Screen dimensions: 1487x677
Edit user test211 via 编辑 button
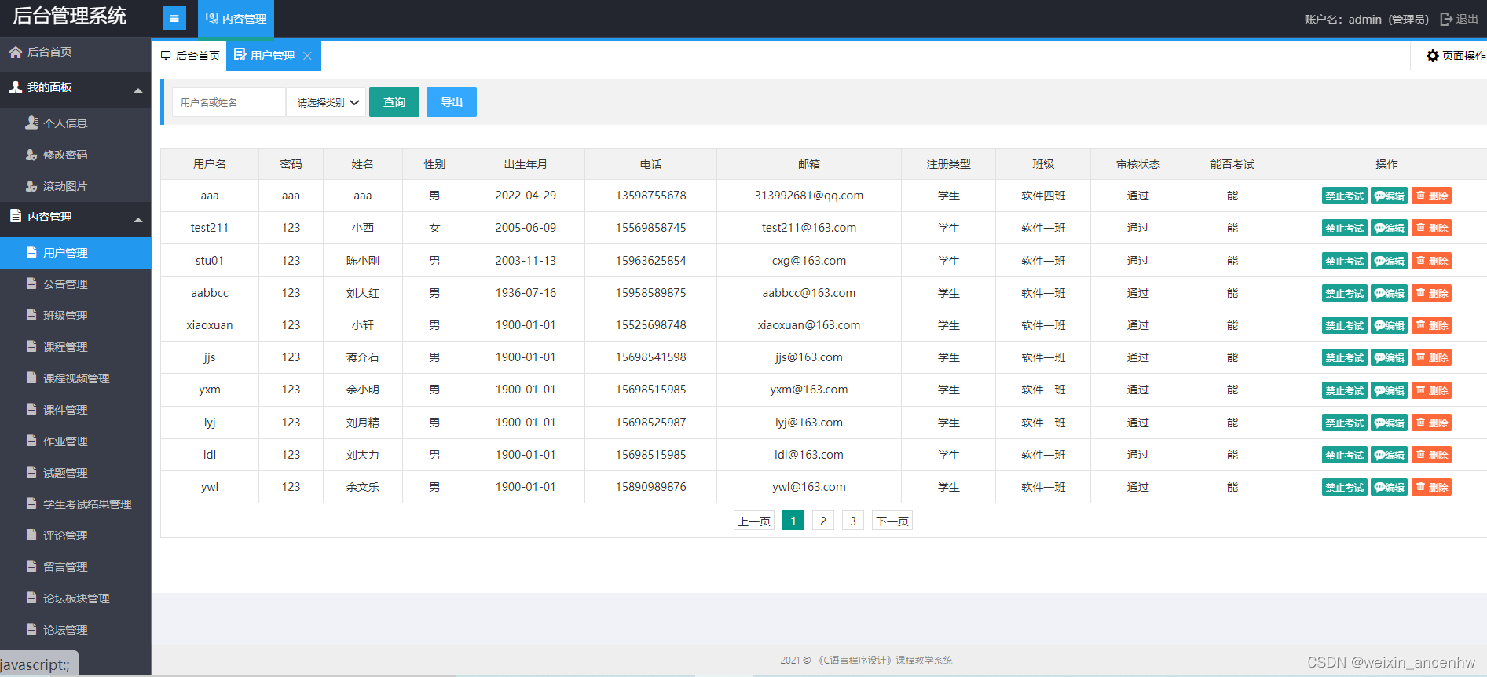coord(1390,229)
